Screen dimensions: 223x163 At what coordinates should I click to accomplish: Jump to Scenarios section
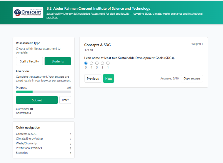22,153
